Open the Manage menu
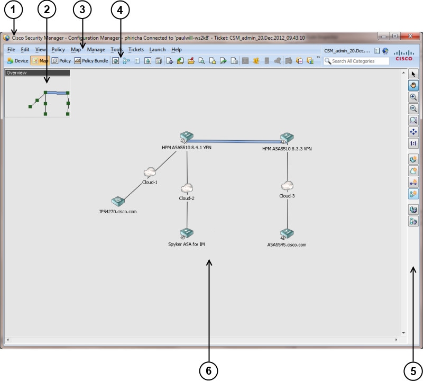Viewport: 433px width, 381px height. pos(96,50)
